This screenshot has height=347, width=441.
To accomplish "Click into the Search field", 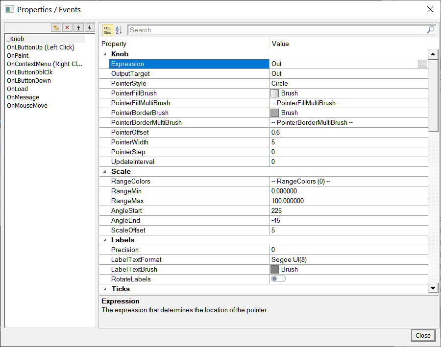I will point(277,30).
